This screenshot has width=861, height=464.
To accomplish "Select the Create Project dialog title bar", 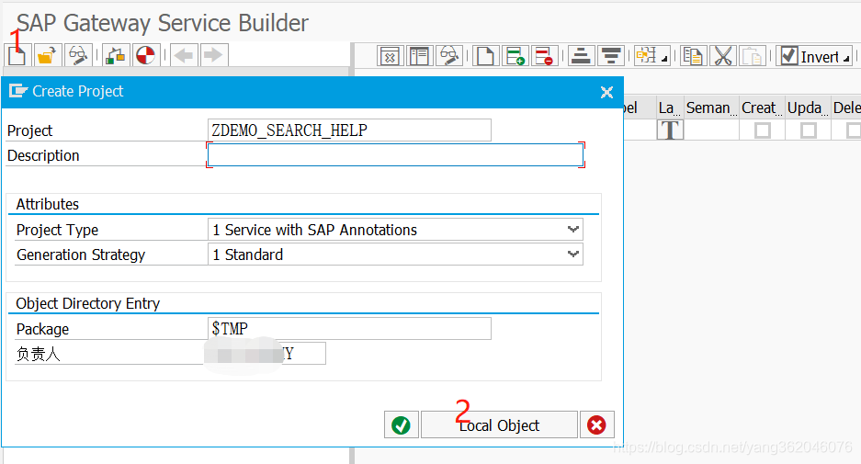I will click(x=312, y=92).
